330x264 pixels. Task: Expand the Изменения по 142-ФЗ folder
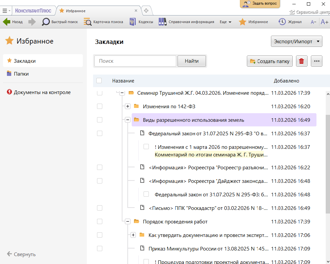[x=128, y=106]
